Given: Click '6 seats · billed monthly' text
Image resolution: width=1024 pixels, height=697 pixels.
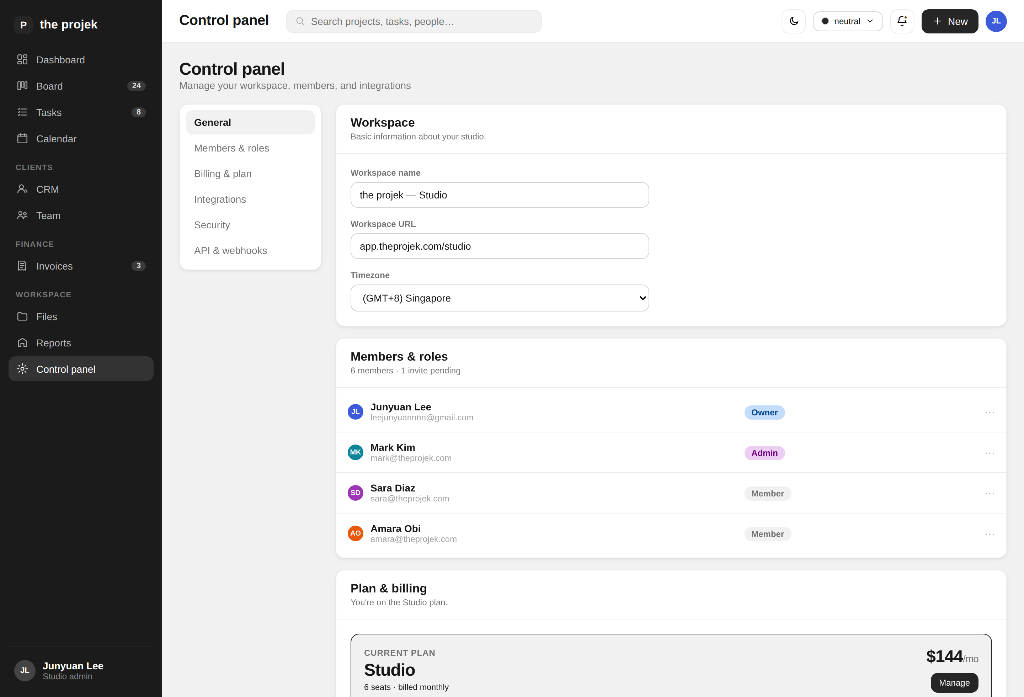Looking at the screenshot, I should [406, 687].
